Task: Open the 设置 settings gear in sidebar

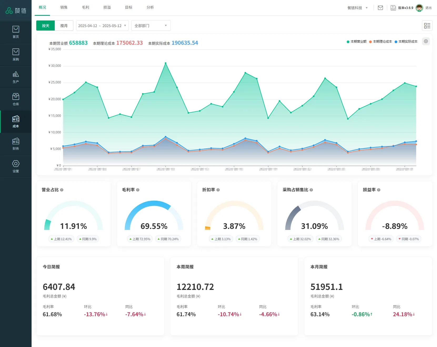Action: (16, 166)
